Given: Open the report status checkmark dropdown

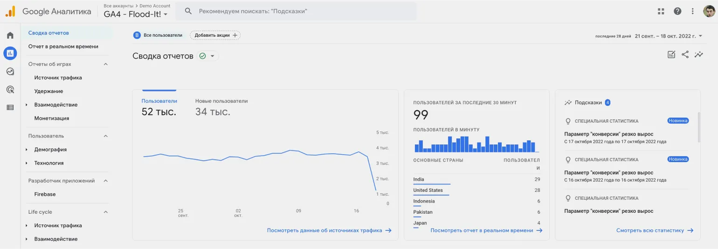Looking at the screenshot, I should 207,56.
